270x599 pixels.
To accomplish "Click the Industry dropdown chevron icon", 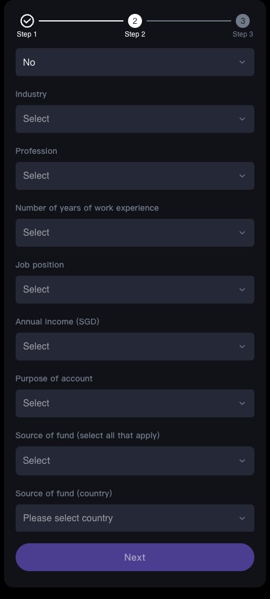I will pos(242,119).
